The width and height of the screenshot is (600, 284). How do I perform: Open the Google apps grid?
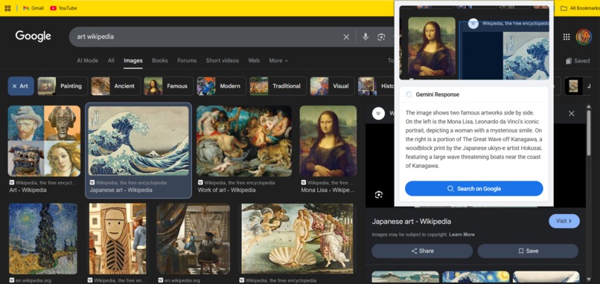click(567, 36)
